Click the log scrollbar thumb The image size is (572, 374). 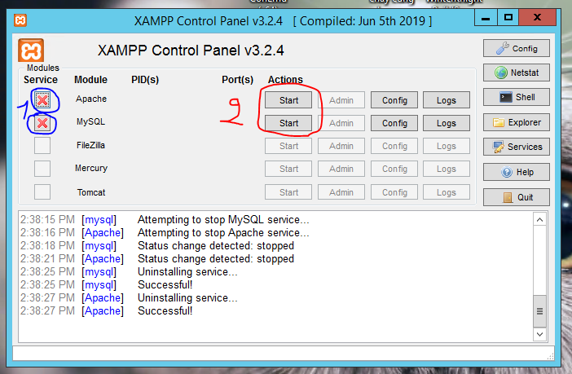539,311
